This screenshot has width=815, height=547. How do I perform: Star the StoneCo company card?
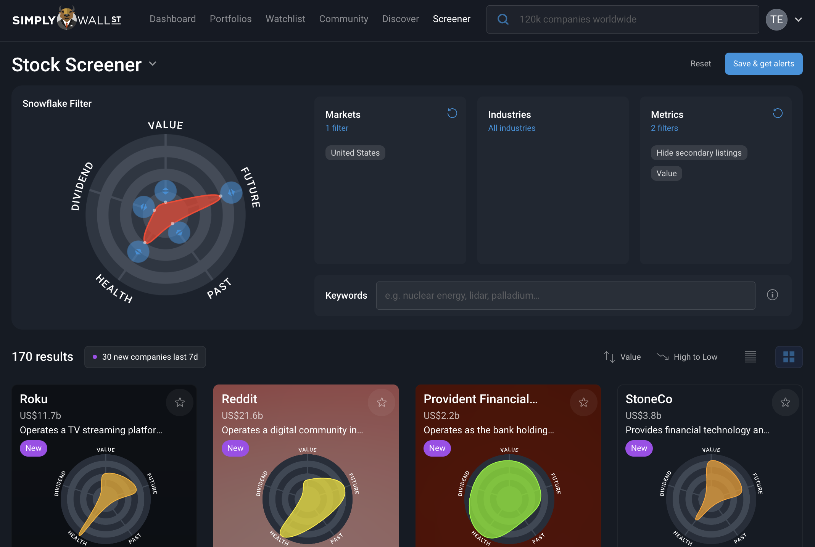(785, 402)
